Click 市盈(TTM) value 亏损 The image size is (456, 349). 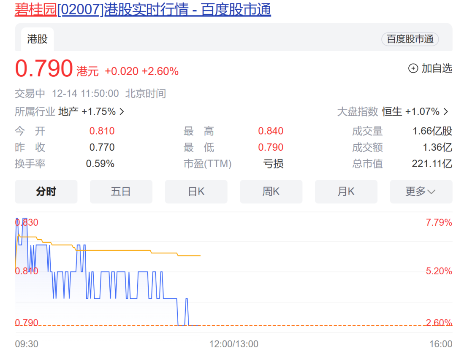coord(273,164)
